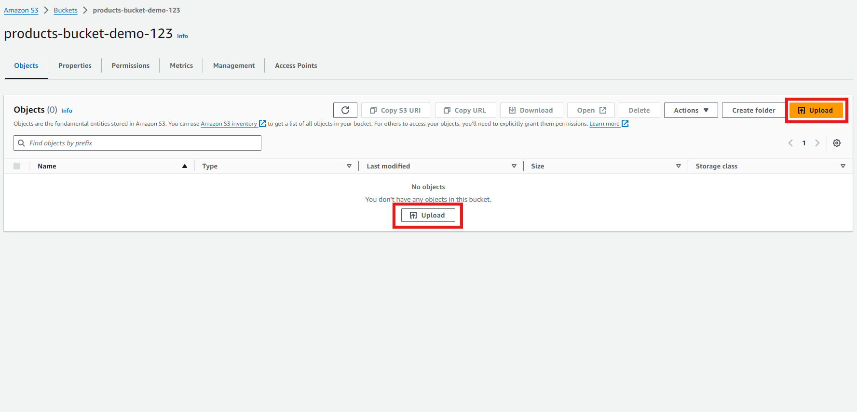Open table preferences gear icon
857x412 pixels.
(x=837, y=143)
